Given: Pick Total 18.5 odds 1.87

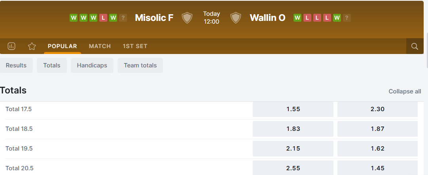Looking at the screenshot, I should tap(377, 129).
